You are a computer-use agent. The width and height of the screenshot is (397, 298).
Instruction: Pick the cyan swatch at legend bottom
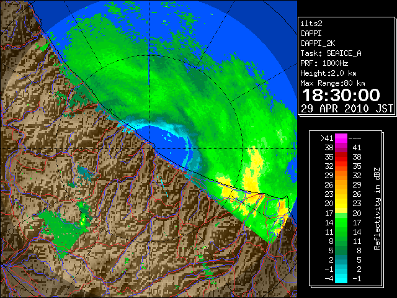click(341, 278)
